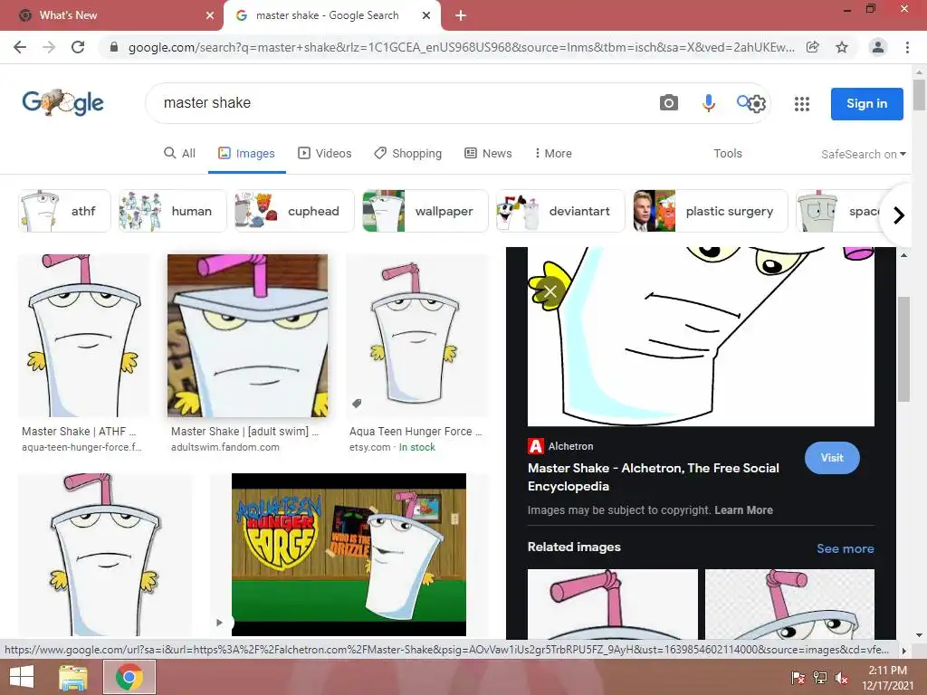Viewport: 927px width, 695px height.
Task: Open the Shopping tab
Action: point(408,154)
